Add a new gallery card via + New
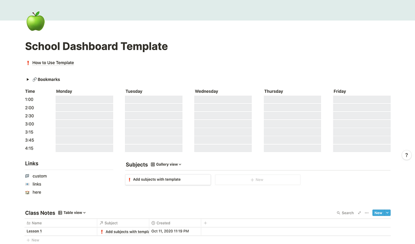This screenshot has width=415, height=244. coord(258,180)
